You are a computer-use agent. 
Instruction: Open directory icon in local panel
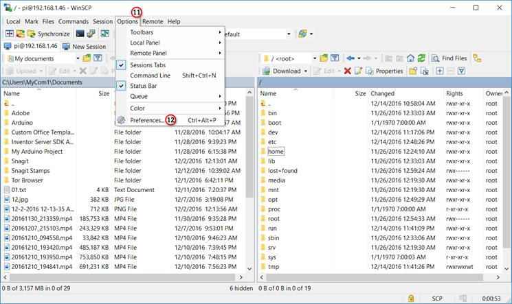pyautogui.click(x=87, y=58)
